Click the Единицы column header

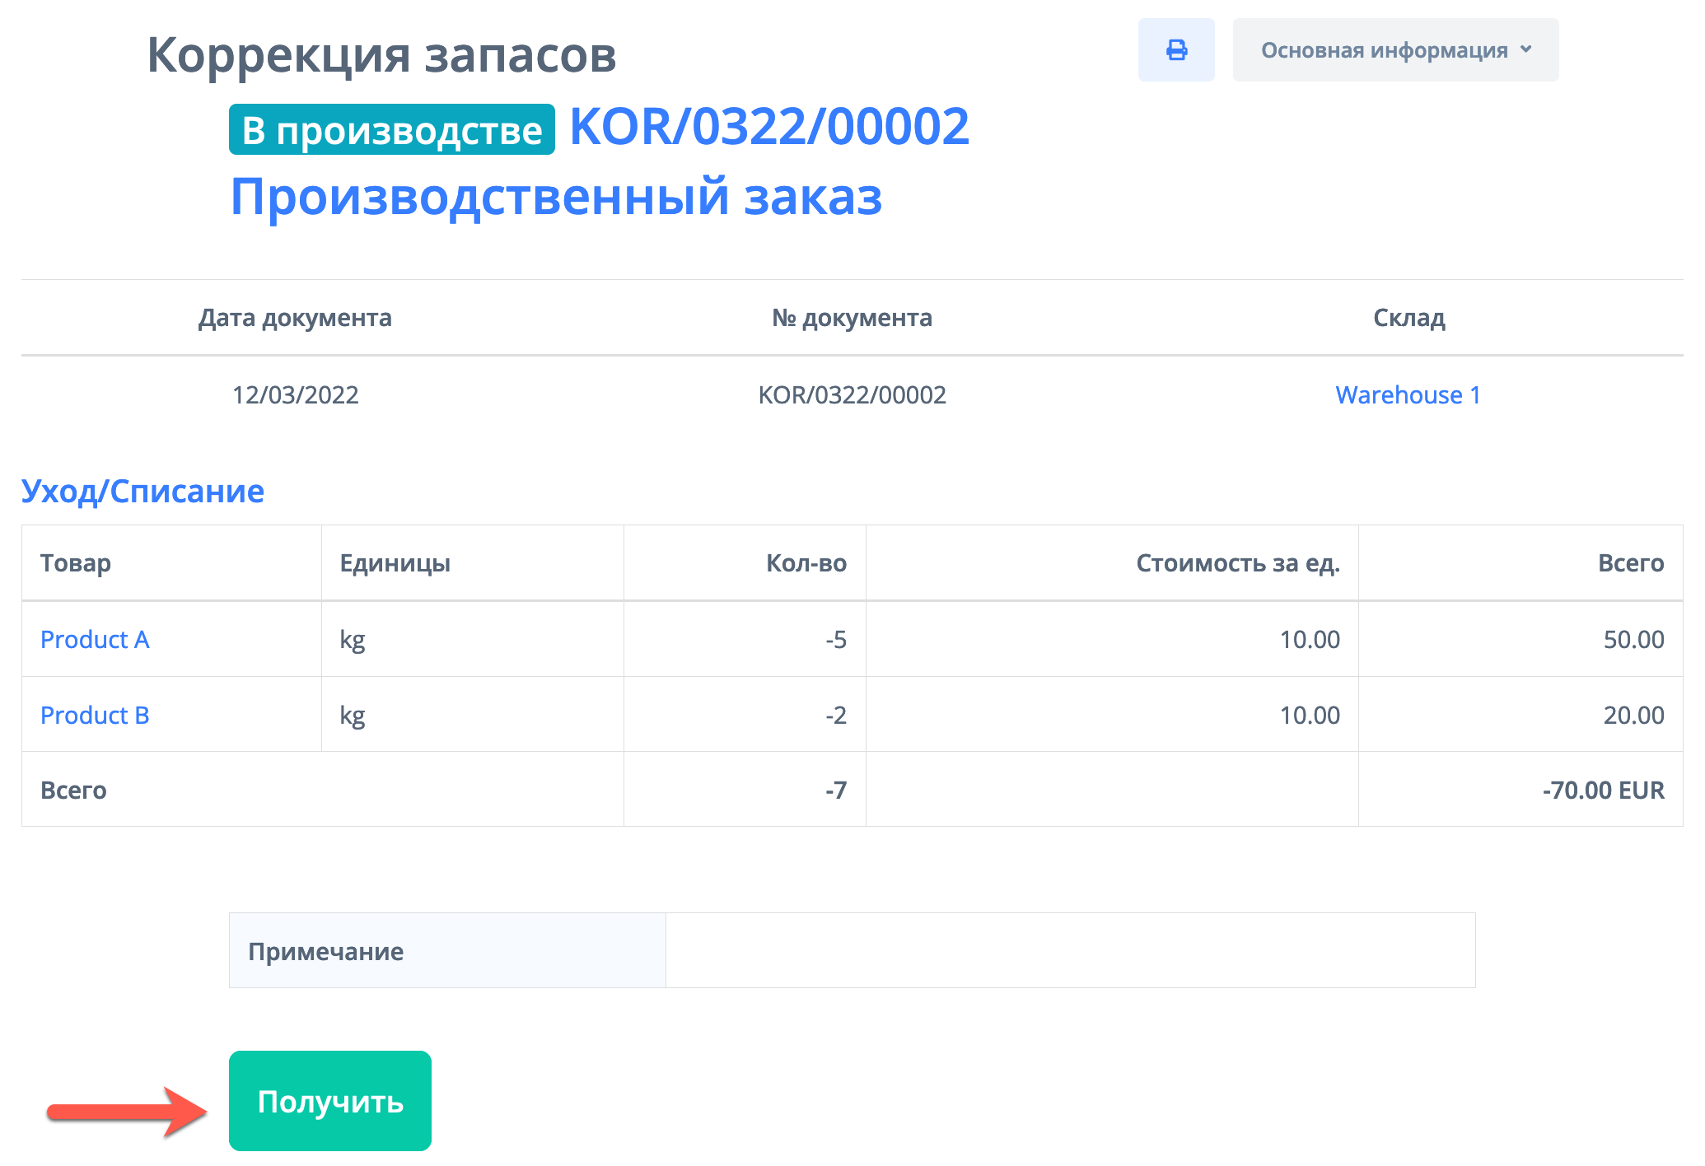[395, 563]
